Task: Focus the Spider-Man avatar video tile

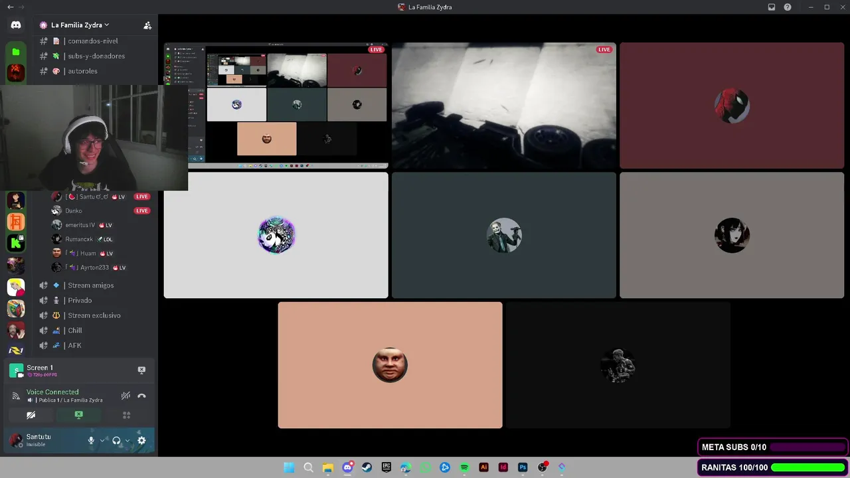Action: coord(732,106)
